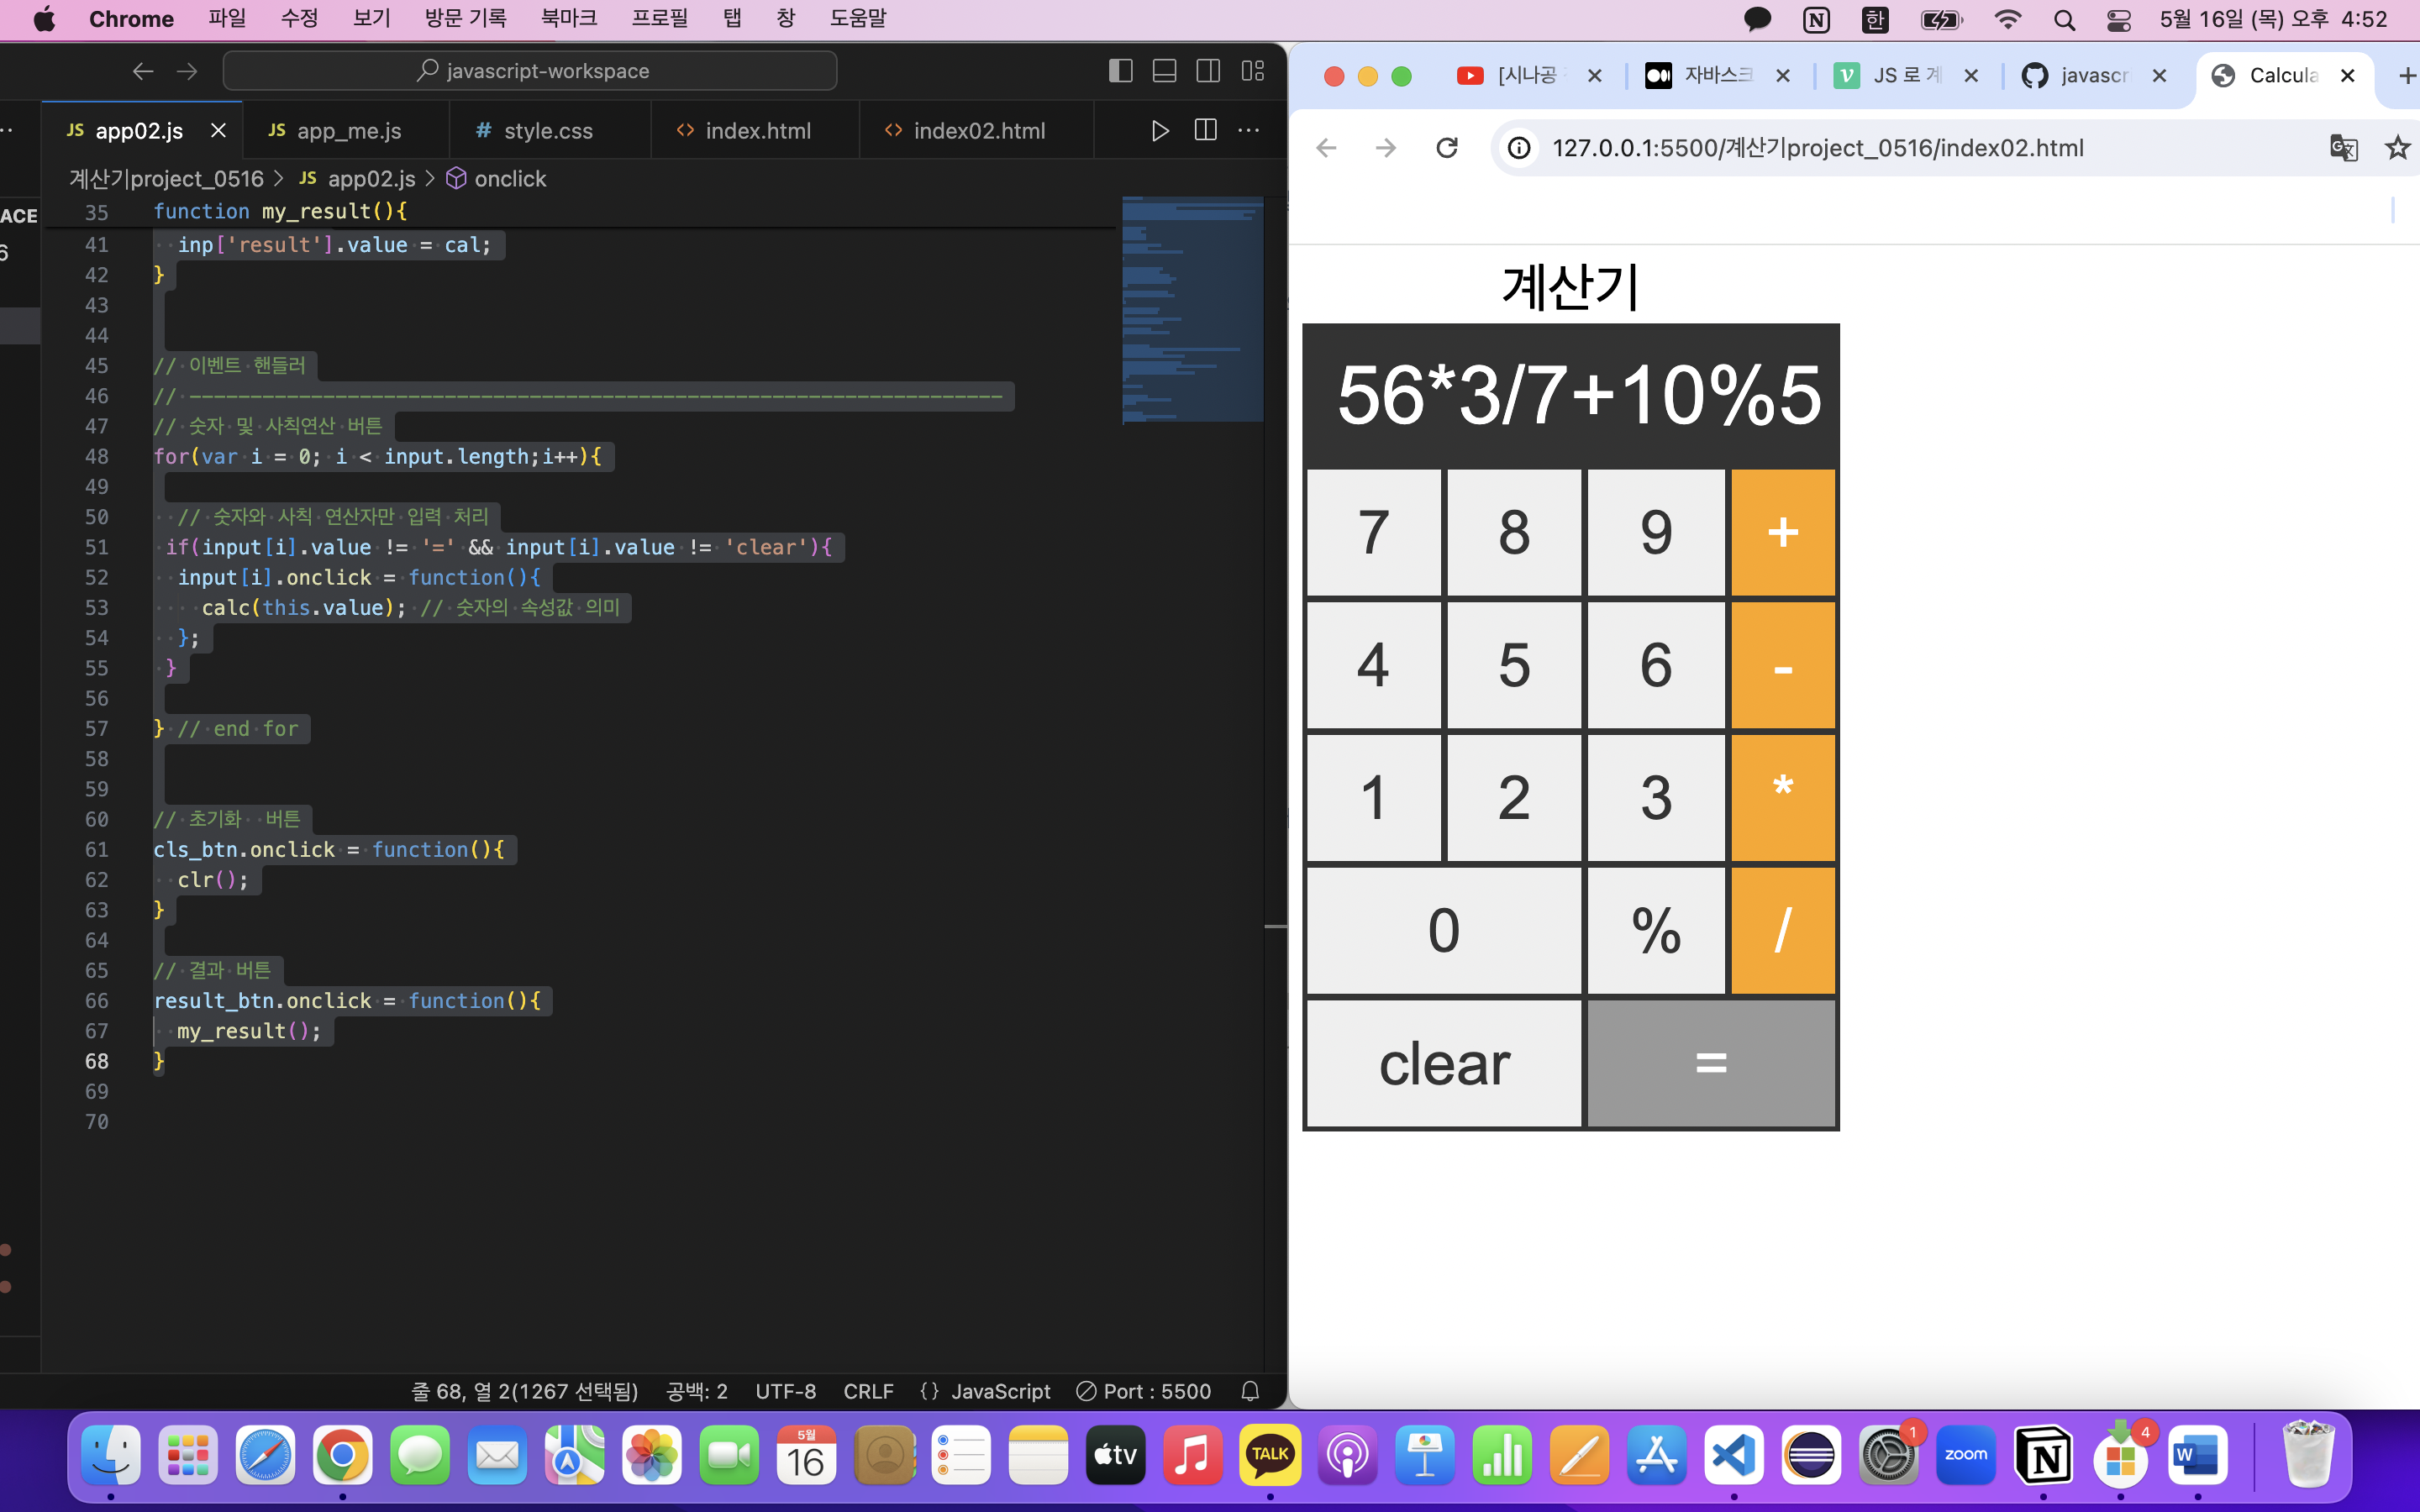The height and width of the screenshot is (1512, 2420).
Task: Click onclick breadcrumb symbol dropdown
Action: (x=509, y=179)
